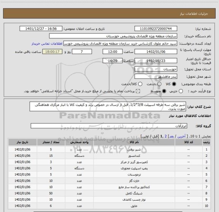This screenshot has width=219, height=212.
Task: Click the شماره نیاز field 1101092372000744
Action: coord(156,29)
